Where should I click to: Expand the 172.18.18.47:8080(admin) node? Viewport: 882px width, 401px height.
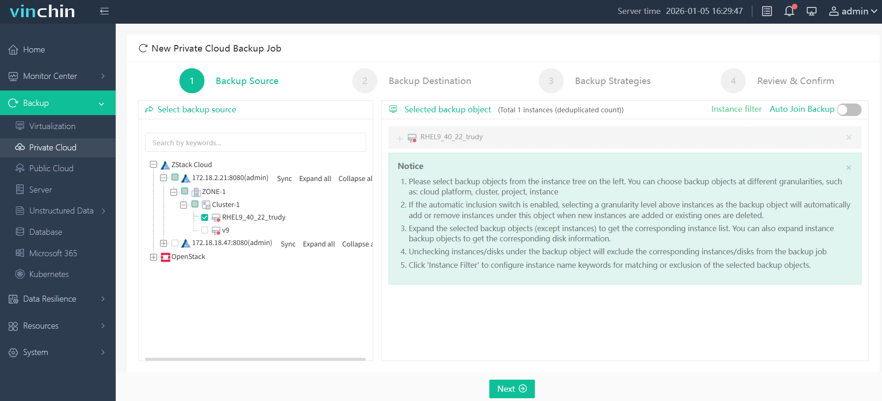click(x=164, y=243)
